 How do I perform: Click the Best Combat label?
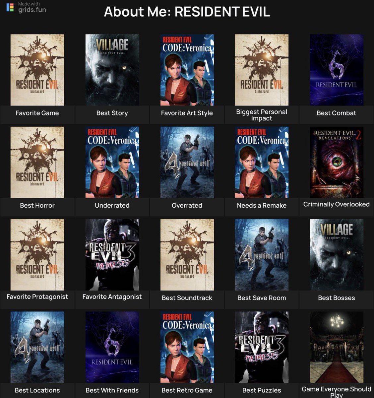[x=337, y=113]
